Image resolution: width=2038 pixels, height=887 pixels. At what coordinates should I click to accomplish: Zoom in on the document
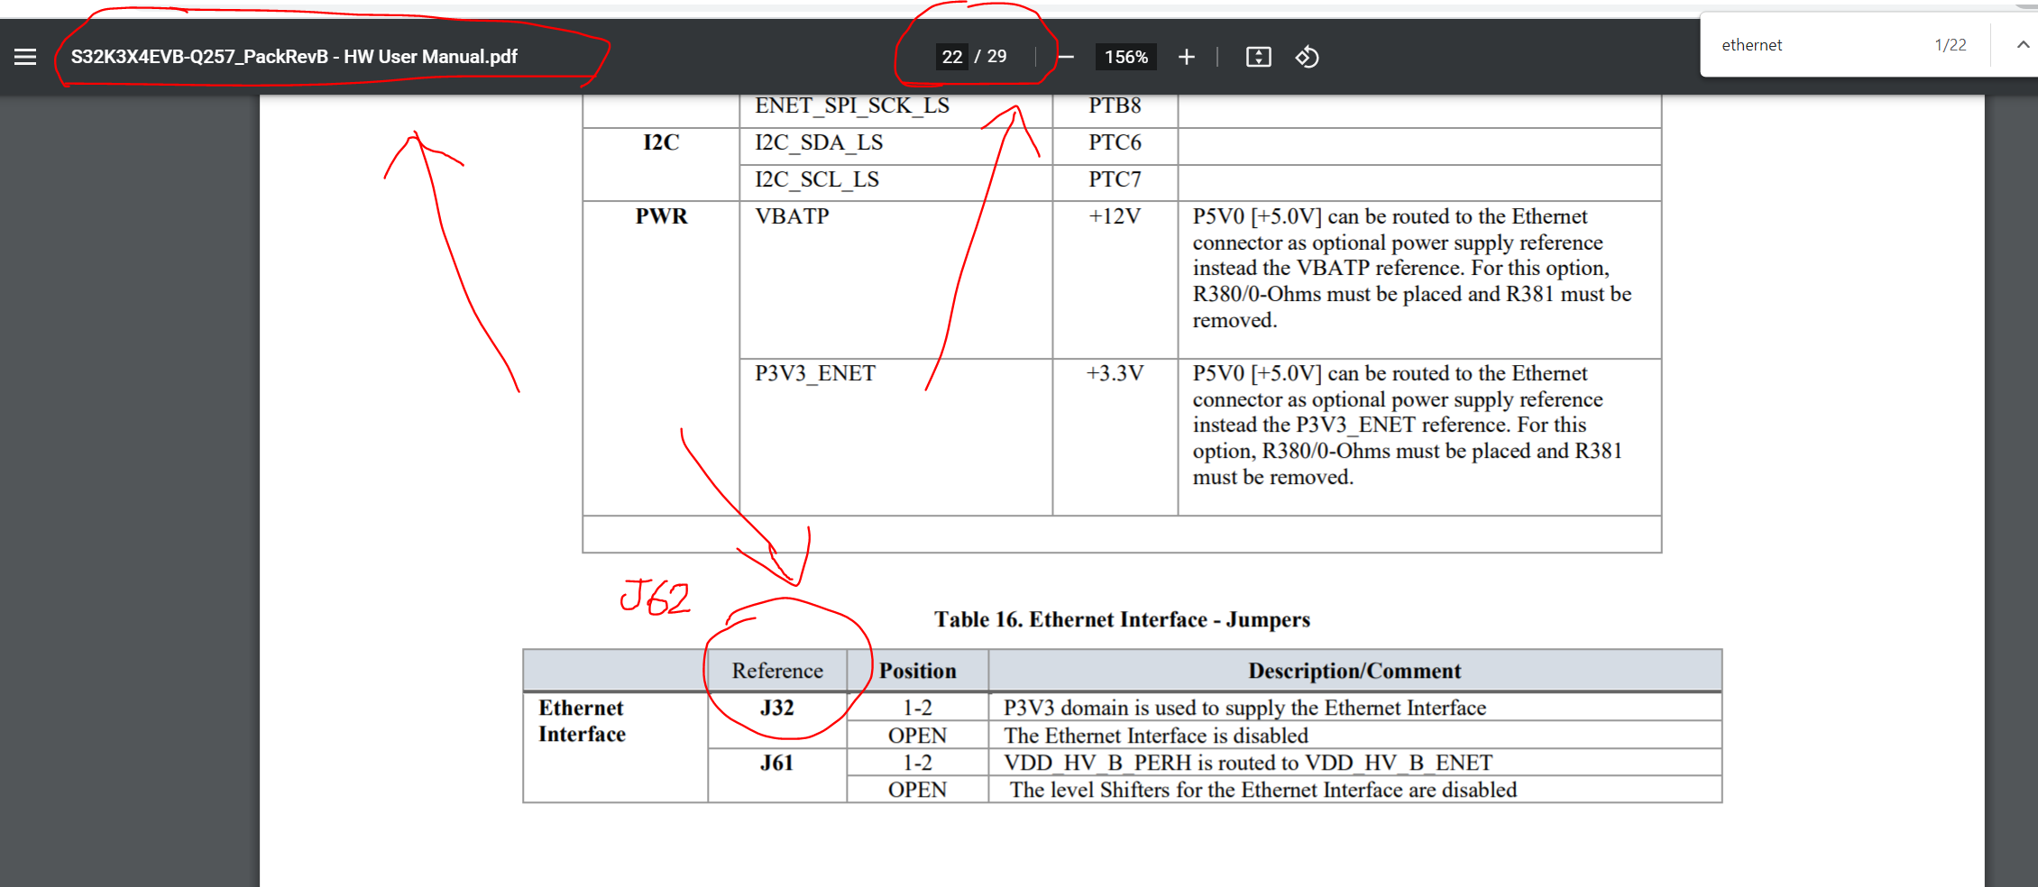coord(1187,56)
